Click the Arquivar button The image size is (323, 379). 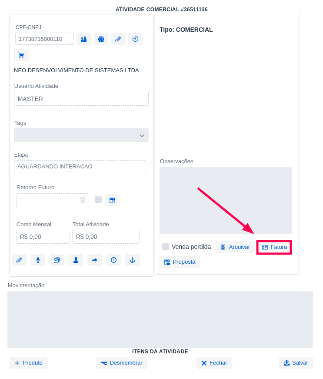(235, 247)
